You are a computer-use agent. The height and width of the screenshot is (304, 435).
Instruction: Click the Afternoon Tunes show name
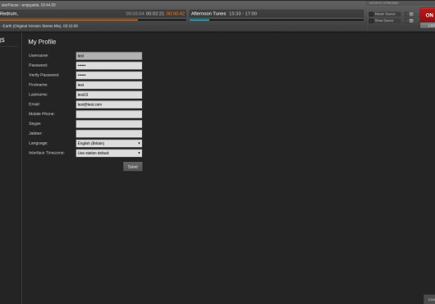(x=208, y=14)
